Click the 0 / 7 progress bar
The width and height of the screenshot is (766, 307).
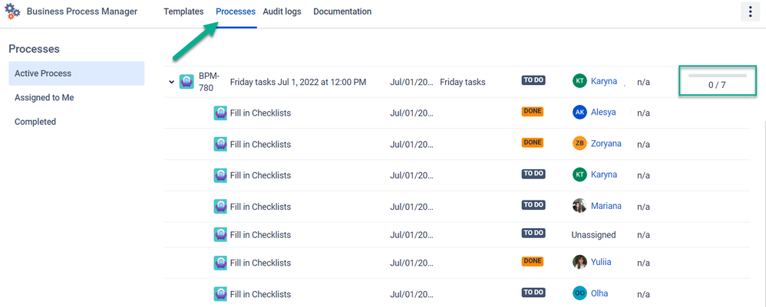(x=717, y=76)
